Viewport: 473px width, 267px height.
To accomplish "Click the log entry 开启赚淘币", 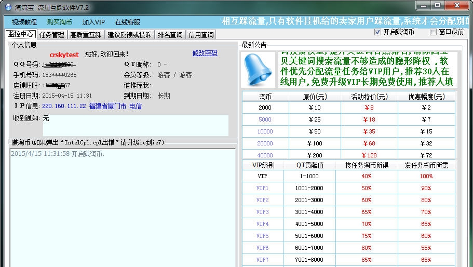I will click(57, 154).
